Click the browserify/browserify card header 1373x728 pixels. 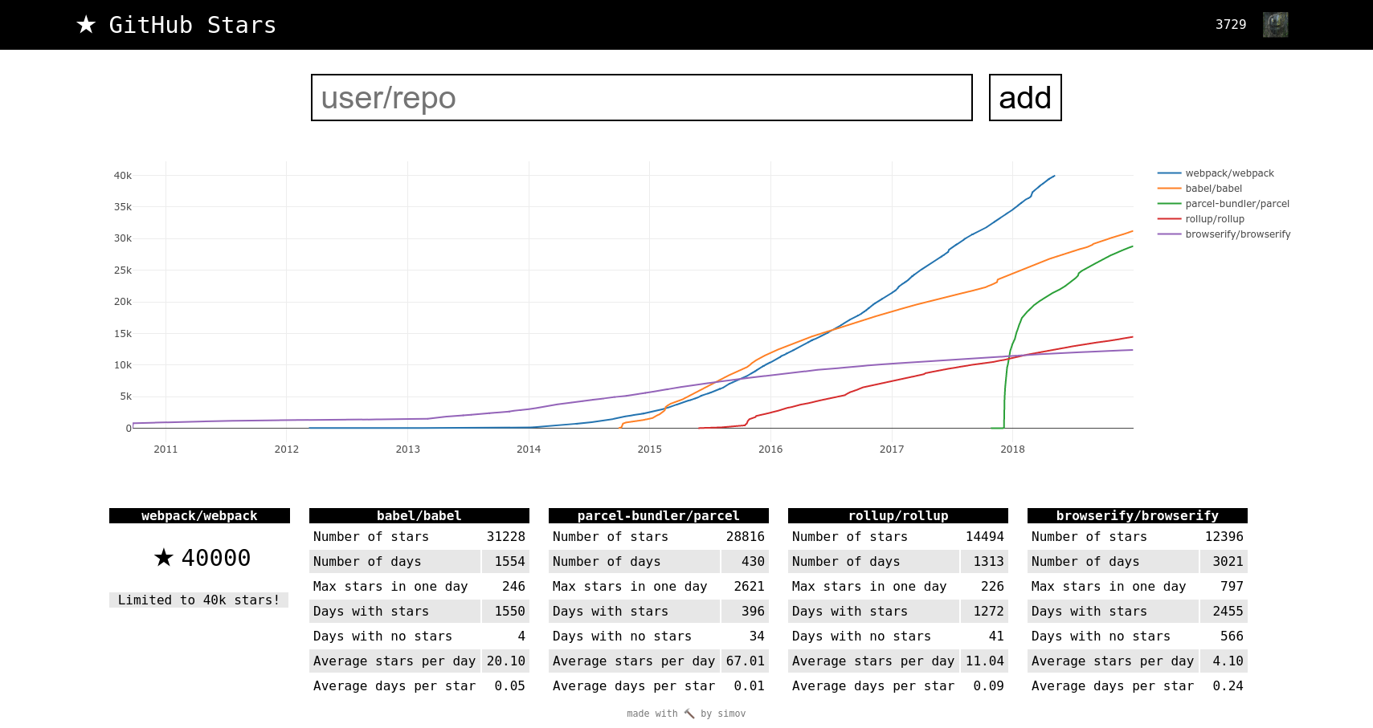1138,516
